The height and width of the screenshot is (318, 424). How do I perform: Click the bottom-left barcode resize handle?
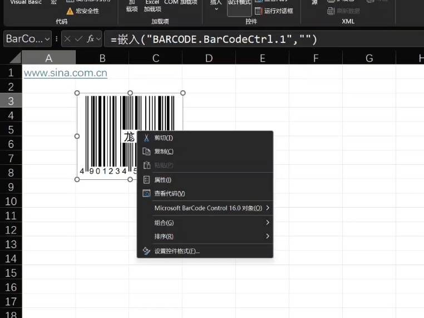click(x=77, y=179)
